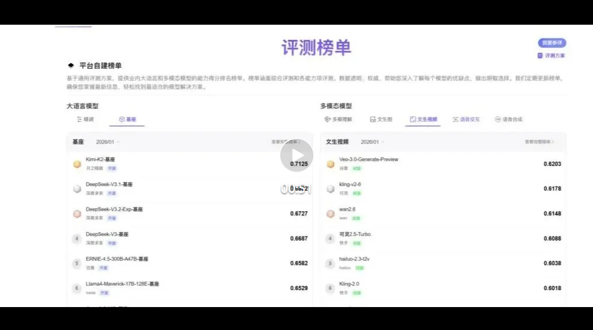Open the 2026/01 dropdown in 文生视频 table
Viewport: 593px width, 330px height.
click(373, 142)
